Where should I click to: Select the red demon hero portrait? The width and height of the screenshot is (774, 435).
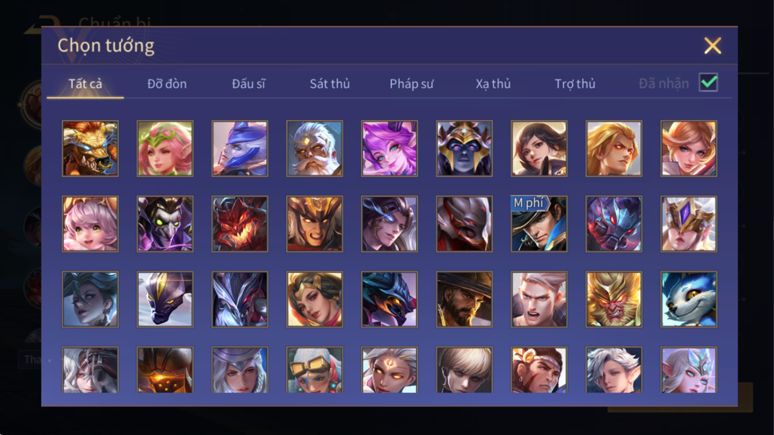pos(240,224)
